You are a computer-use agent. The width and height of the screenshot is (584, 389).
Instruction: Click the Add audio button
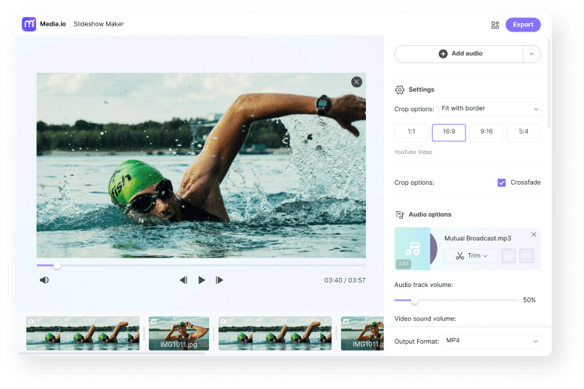point(459,54)
